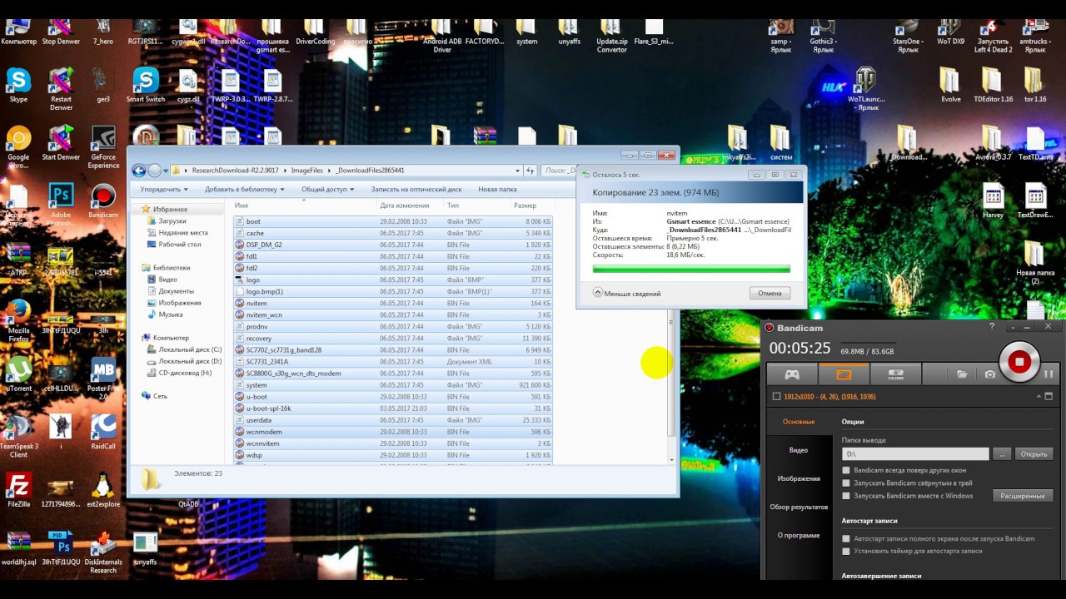
Task: Enable Bandicam всегда поверх других окон
Action: (846, 470)
